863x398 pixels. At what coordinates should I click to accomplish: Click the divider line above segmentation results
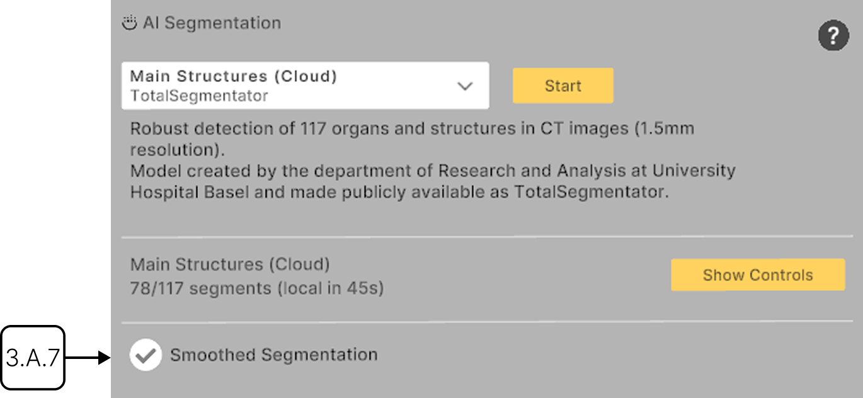486,237
